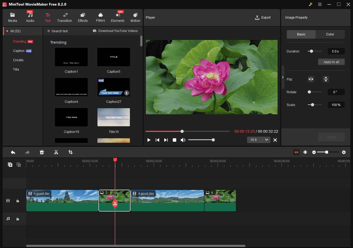The height and width of the screenshot is (248, 353).
Task: Open the crop tool
Action: tap(71, 152)
